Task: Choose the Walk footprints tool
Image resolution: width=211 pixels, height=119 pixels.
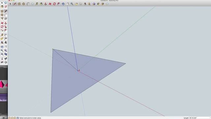Action: tap(6, 59)
